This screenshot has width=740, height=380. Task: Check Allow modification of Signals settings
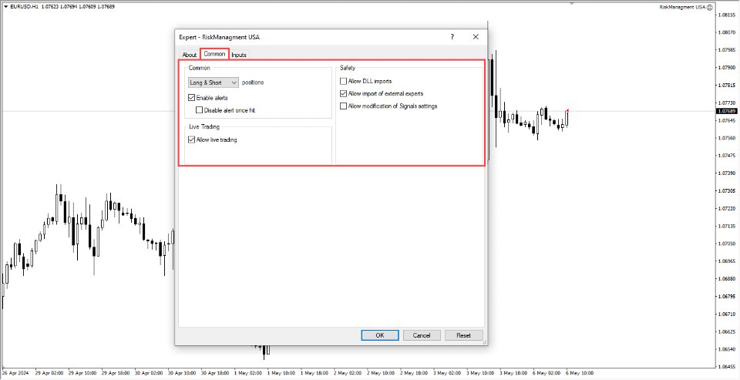344,106
